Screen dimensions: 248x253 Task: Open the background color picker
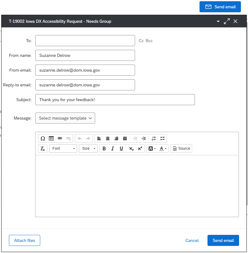click(152, 148)
